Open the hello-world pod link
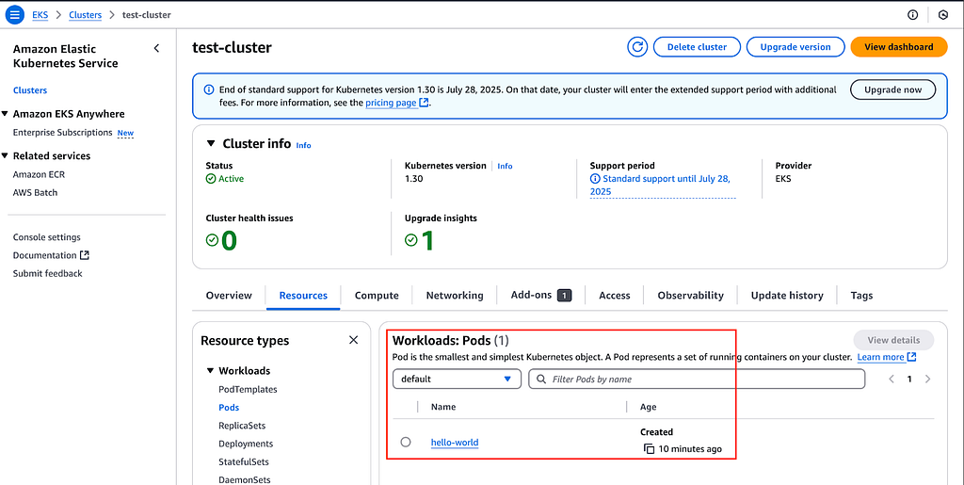 [x=455, y=442]
